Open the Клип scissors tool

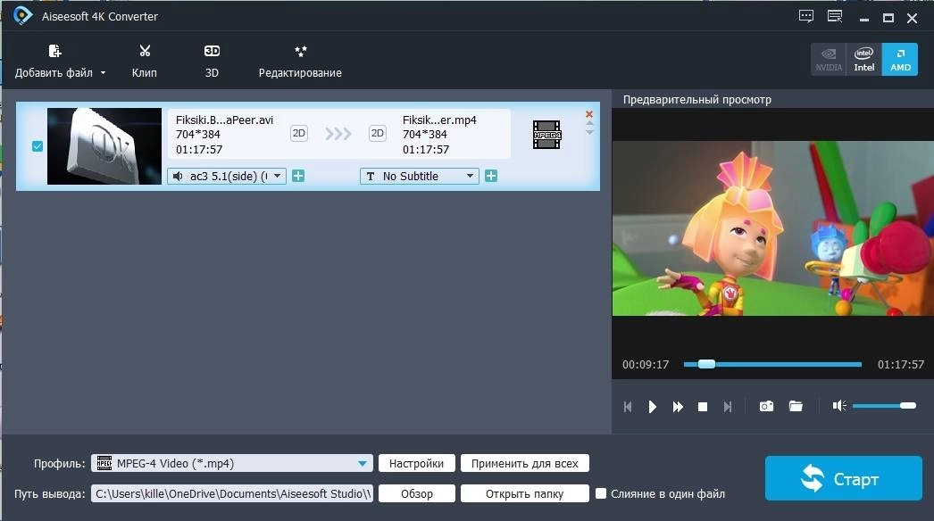coord(144,62)
